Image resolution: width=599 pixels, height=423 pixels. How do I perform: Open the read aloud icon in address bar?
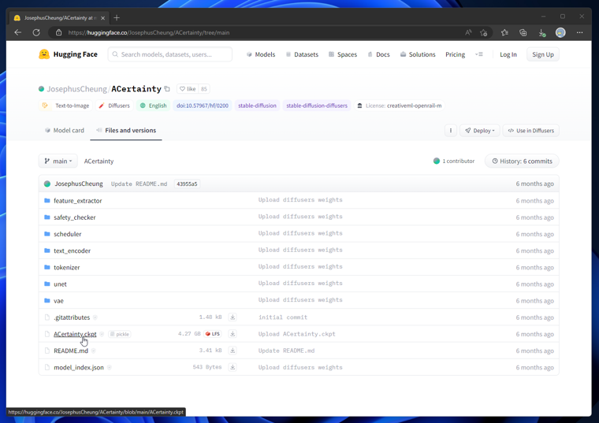click(x=468, y=32)
